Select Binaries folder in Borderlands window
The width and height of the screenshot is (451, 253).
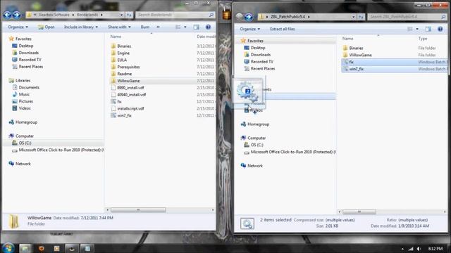(124, 46)
